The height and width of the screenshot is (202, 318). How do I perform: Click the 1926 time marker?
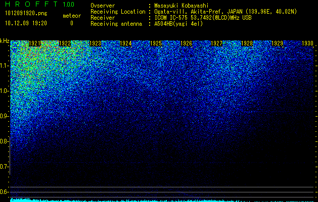[x=187, y=43]
